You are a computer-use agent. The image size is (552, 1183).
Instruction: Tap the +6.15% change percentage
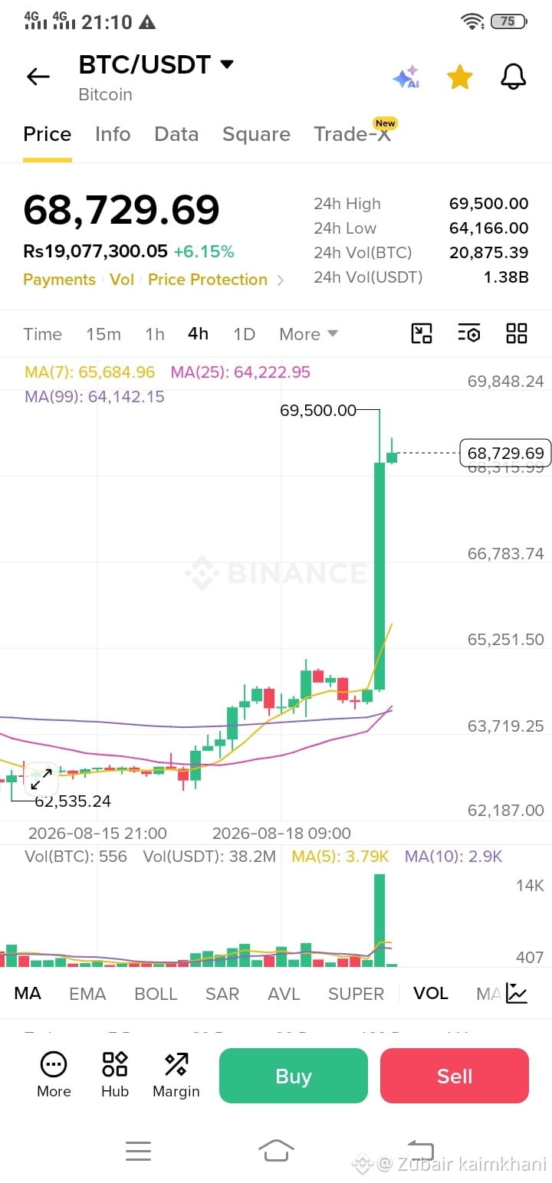pos(204,251)
